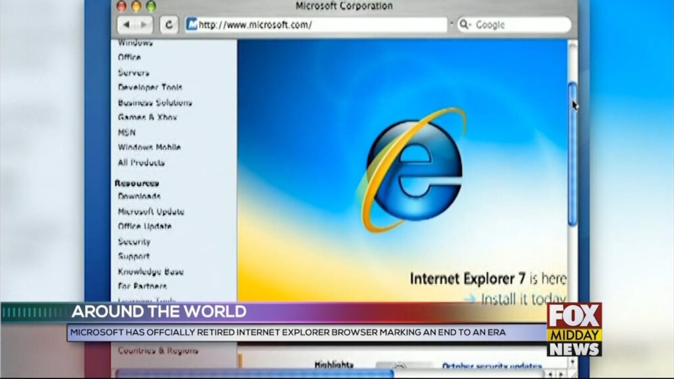Image resolution: width=674 pixels, height=379 pixels.
Task: Click the Microsoft favicon in the address bar
Action: point(192,24)
